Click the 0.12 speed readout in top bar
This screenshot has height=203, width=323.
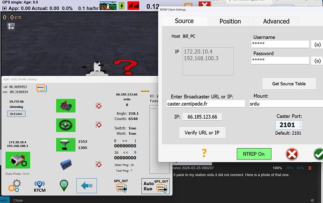point(153,7)
